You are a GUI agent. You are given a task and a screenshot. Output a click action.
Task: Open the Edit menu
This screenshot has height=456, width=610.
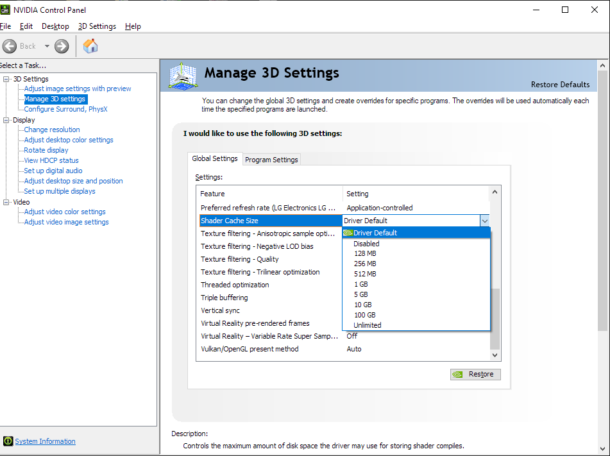click(26, 26)
